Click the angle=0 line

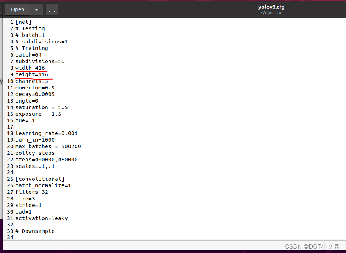coord(27,101)
